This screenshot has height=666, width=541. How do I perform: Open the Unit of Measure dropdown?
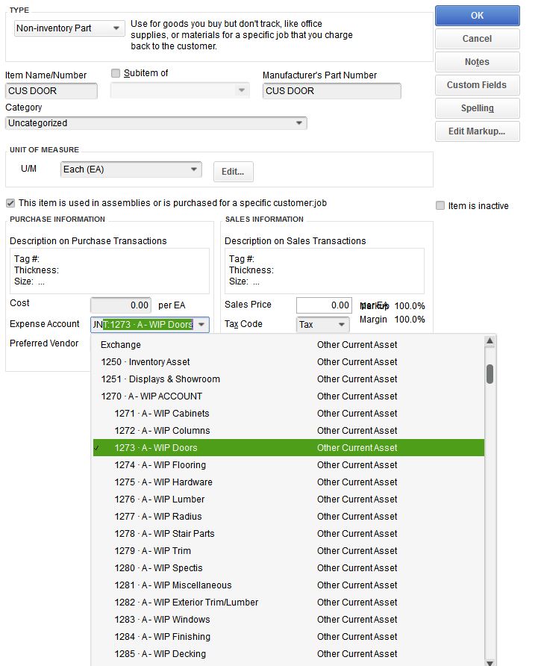194,169
